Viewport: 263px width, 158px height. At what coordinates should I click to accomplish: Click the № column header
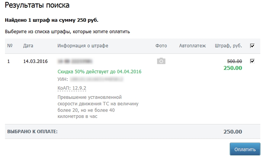(10, 46)
